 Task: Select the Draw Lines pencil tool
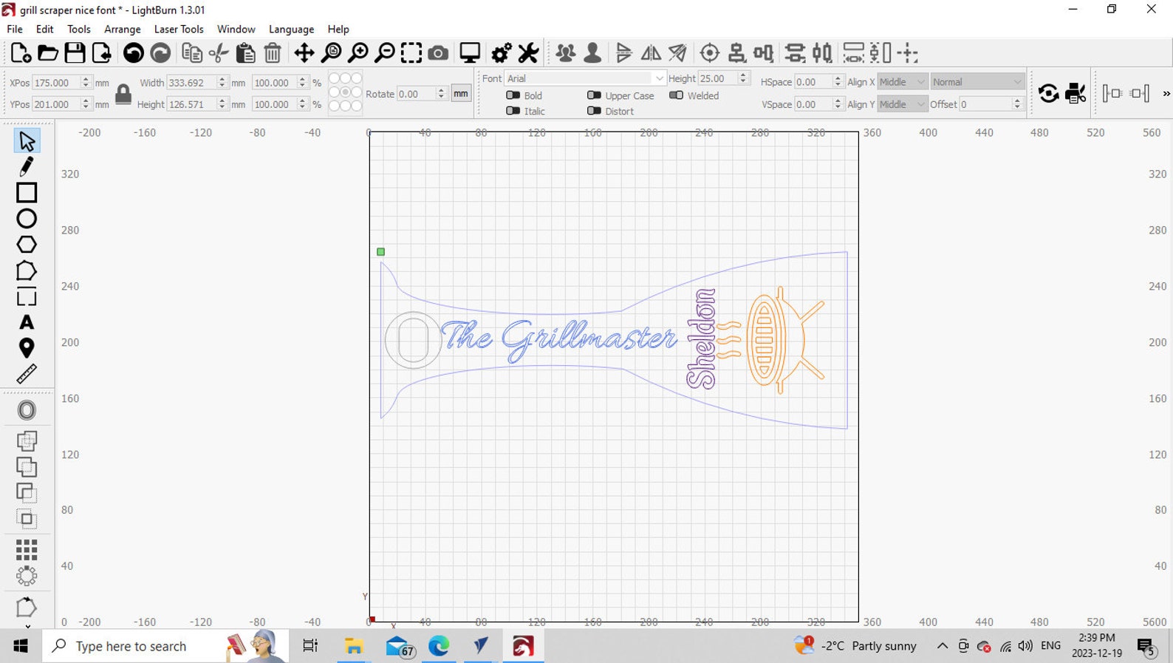coord(27,166)
